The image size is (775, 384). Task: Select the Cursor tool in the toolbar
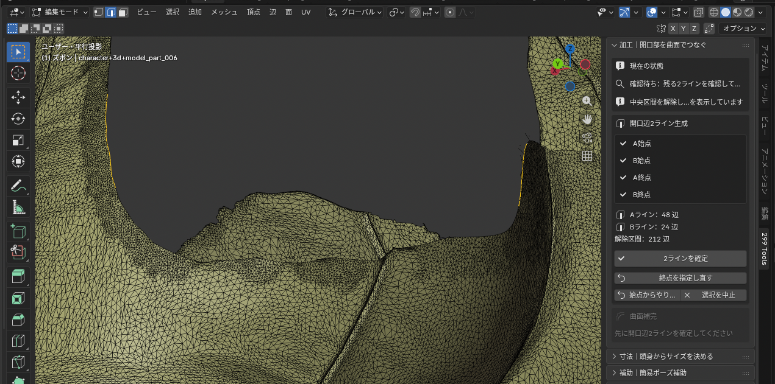pos(18,74)
